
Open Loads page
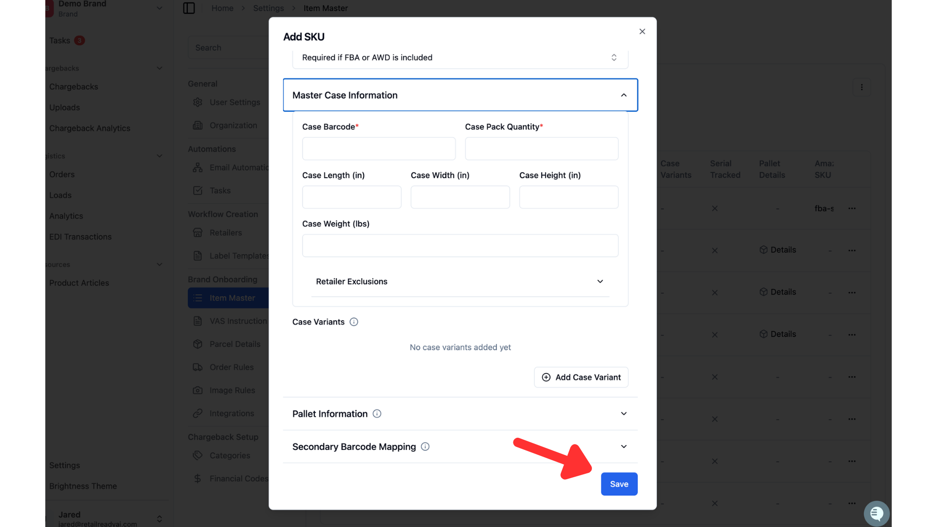coord(61,195)
